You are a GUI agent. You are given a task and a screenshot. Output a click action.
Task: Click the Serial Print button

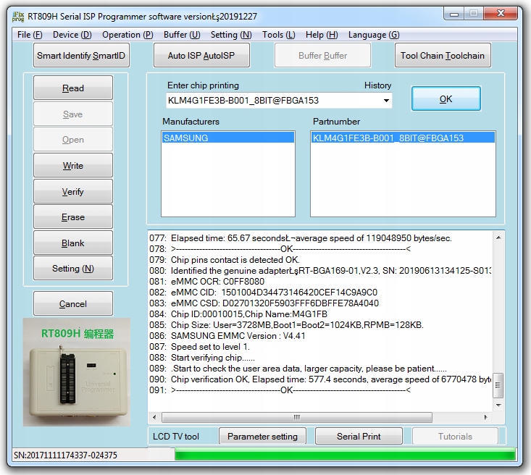point(359,437)
